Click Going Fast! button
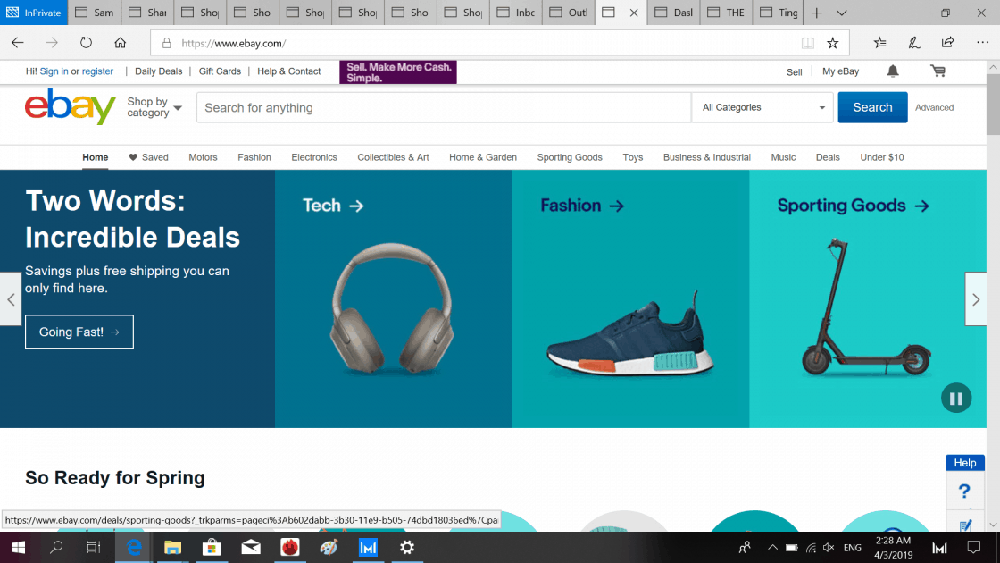Image resolution: width=1000 pixels, height=563 pixels. (x=79, y=332)
